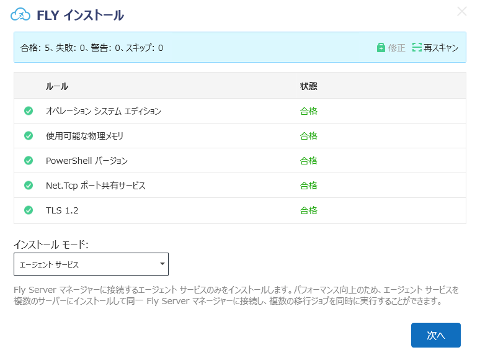Click the FLY cloud logo icon
The image size is (480, 355).
click(20, 14)
